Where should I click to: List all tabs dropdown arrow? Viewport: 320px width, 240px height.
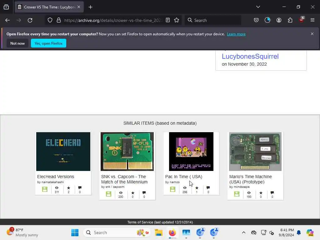pos(258,7)
